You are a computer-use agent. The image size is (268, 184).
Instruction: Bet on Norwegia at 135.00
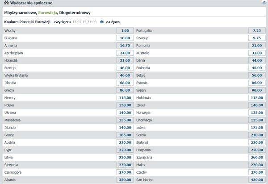coord(257,113)
